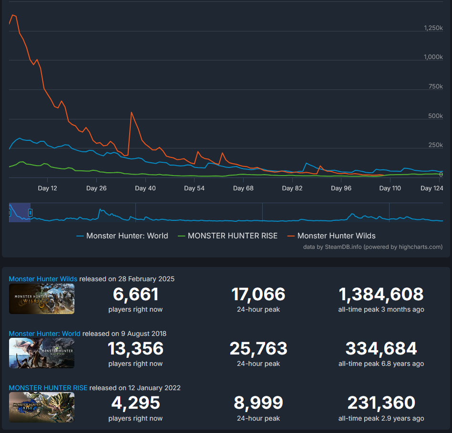Click the Day 12 axis label
Viewport: 452px width, 433px height.
point(48,188)
